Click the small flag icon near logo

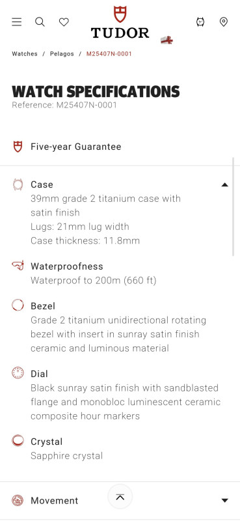167,40
